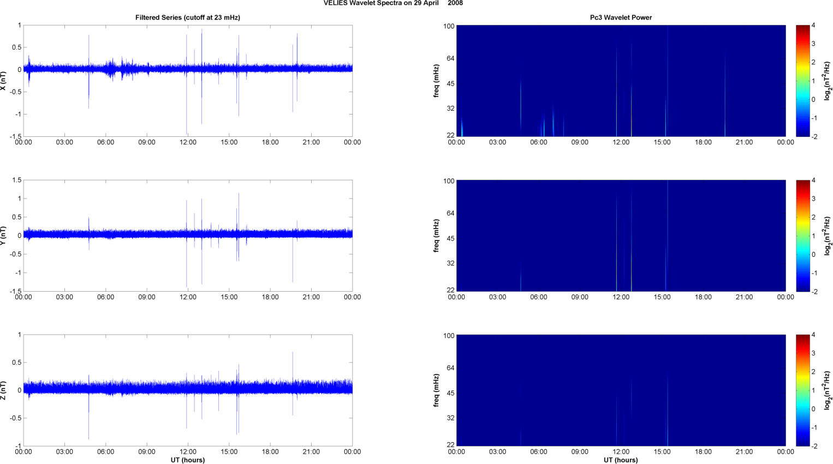833x464 pixels.
Task: Click the '64' frequency tick of the top spectrogram
Action: (450, 58)
